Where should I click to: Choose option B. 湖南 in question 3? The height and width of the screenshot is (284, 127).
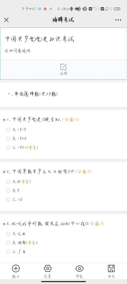point(8,243)
